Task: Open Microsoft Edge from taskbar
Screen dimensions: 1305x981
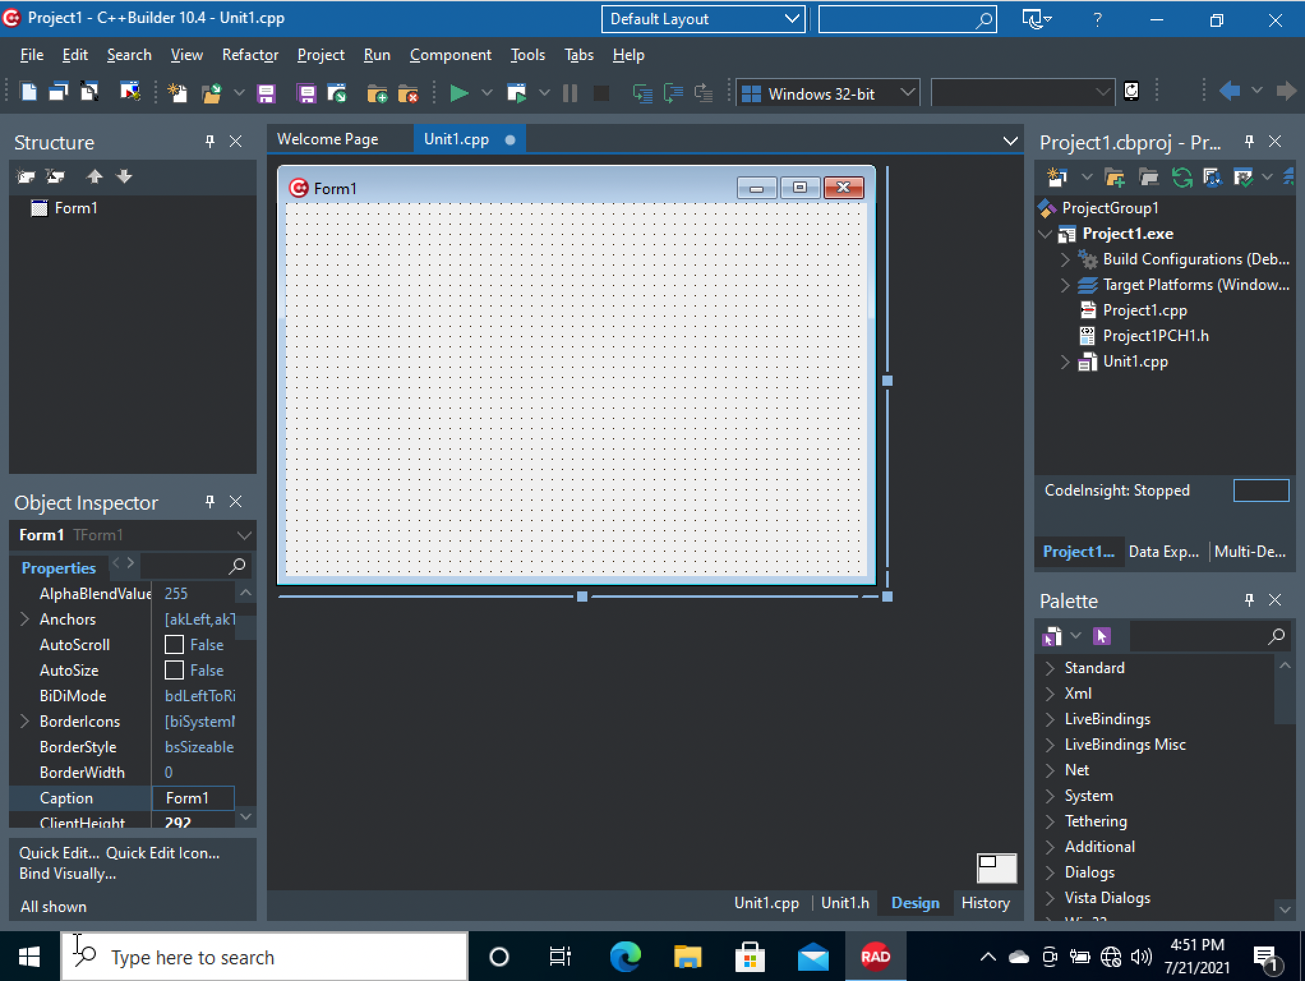Action: click(625, 957)
